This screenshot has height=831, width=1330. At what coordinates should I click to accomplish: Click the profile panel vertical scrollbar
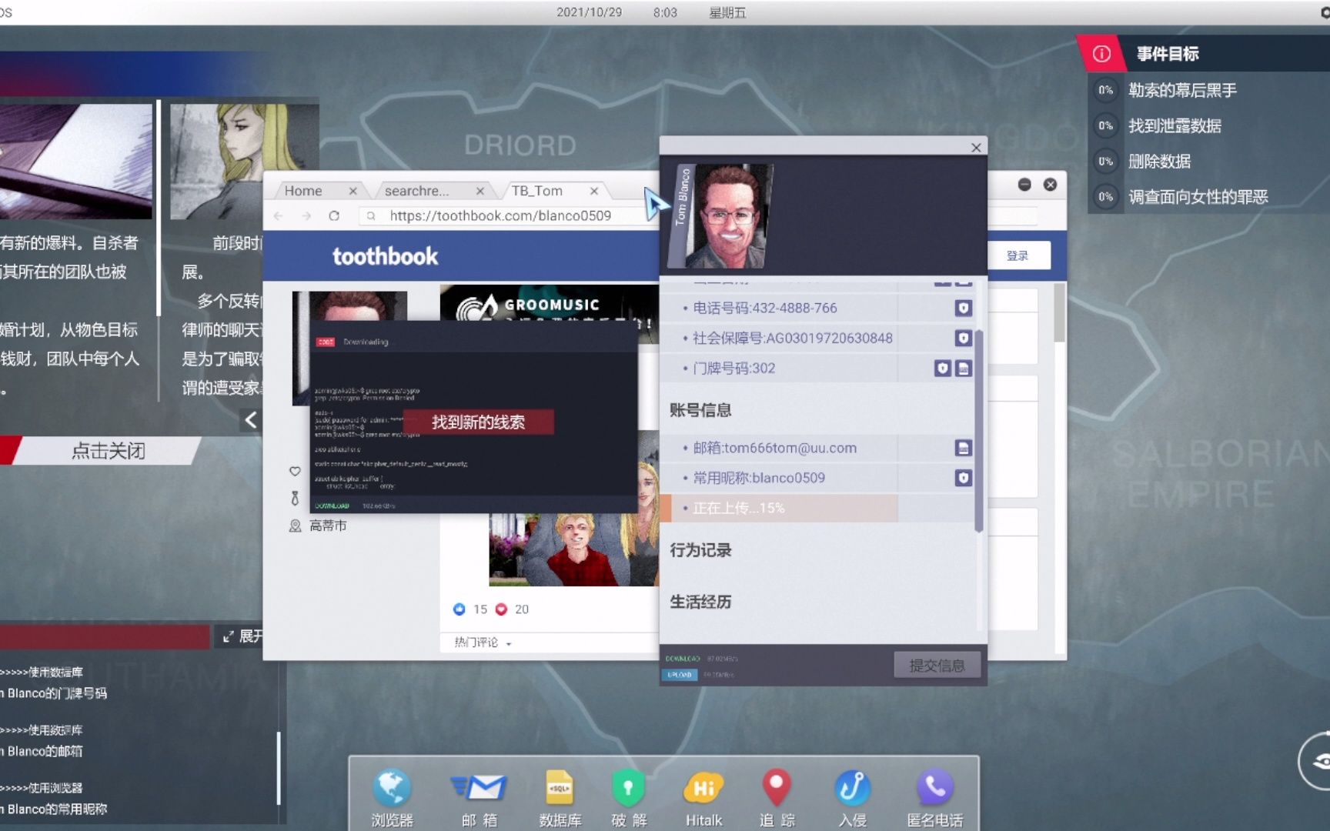coord(978,431)
